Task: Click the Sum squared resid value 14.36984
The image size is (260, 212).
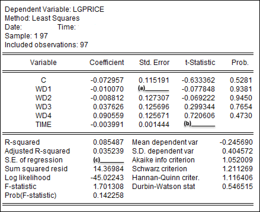Action: tap(108, 169)
